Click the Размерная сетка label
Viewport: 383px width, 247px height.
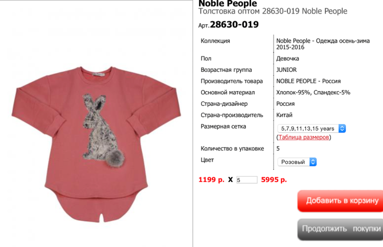pyautogui.click(x=223, y=126)
